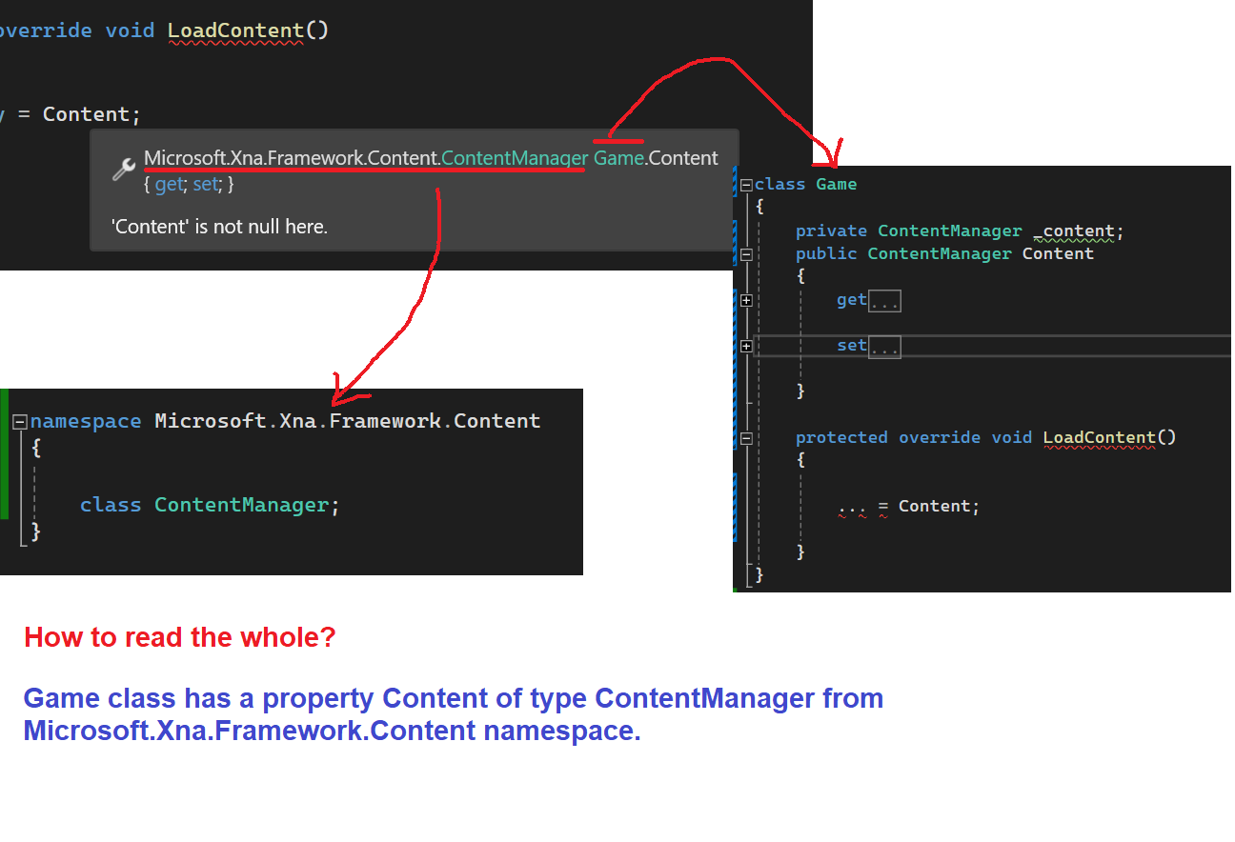Click the set accessor link in the tooltip
The width and height of the screenshot is (1235, 842).
205,184
